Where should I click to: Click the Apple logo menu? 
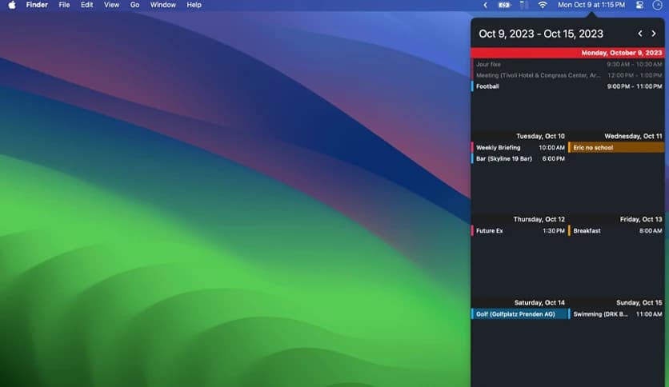12,5
